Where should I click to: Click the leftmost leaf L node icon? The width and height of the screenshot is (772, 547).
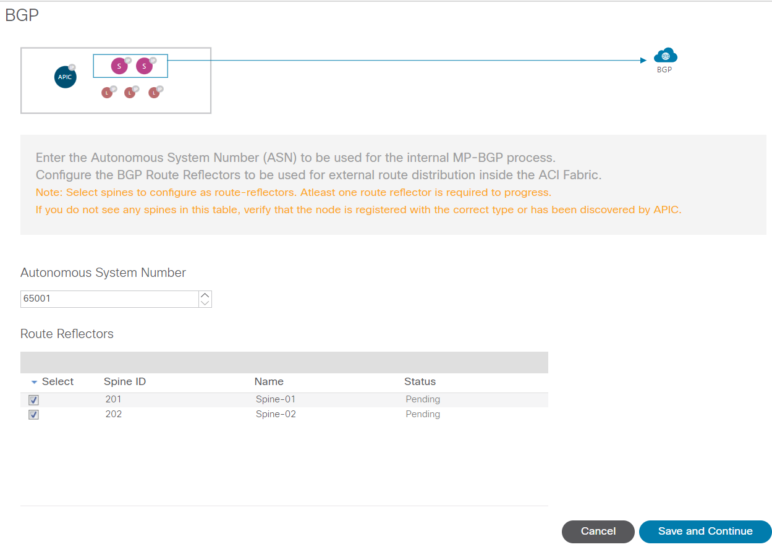[x=107, y=93]
